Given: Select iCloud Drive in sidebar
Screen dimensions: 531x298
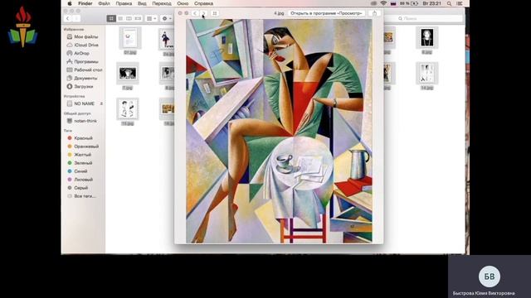Looking at the screenshot, I should (83, 45).
